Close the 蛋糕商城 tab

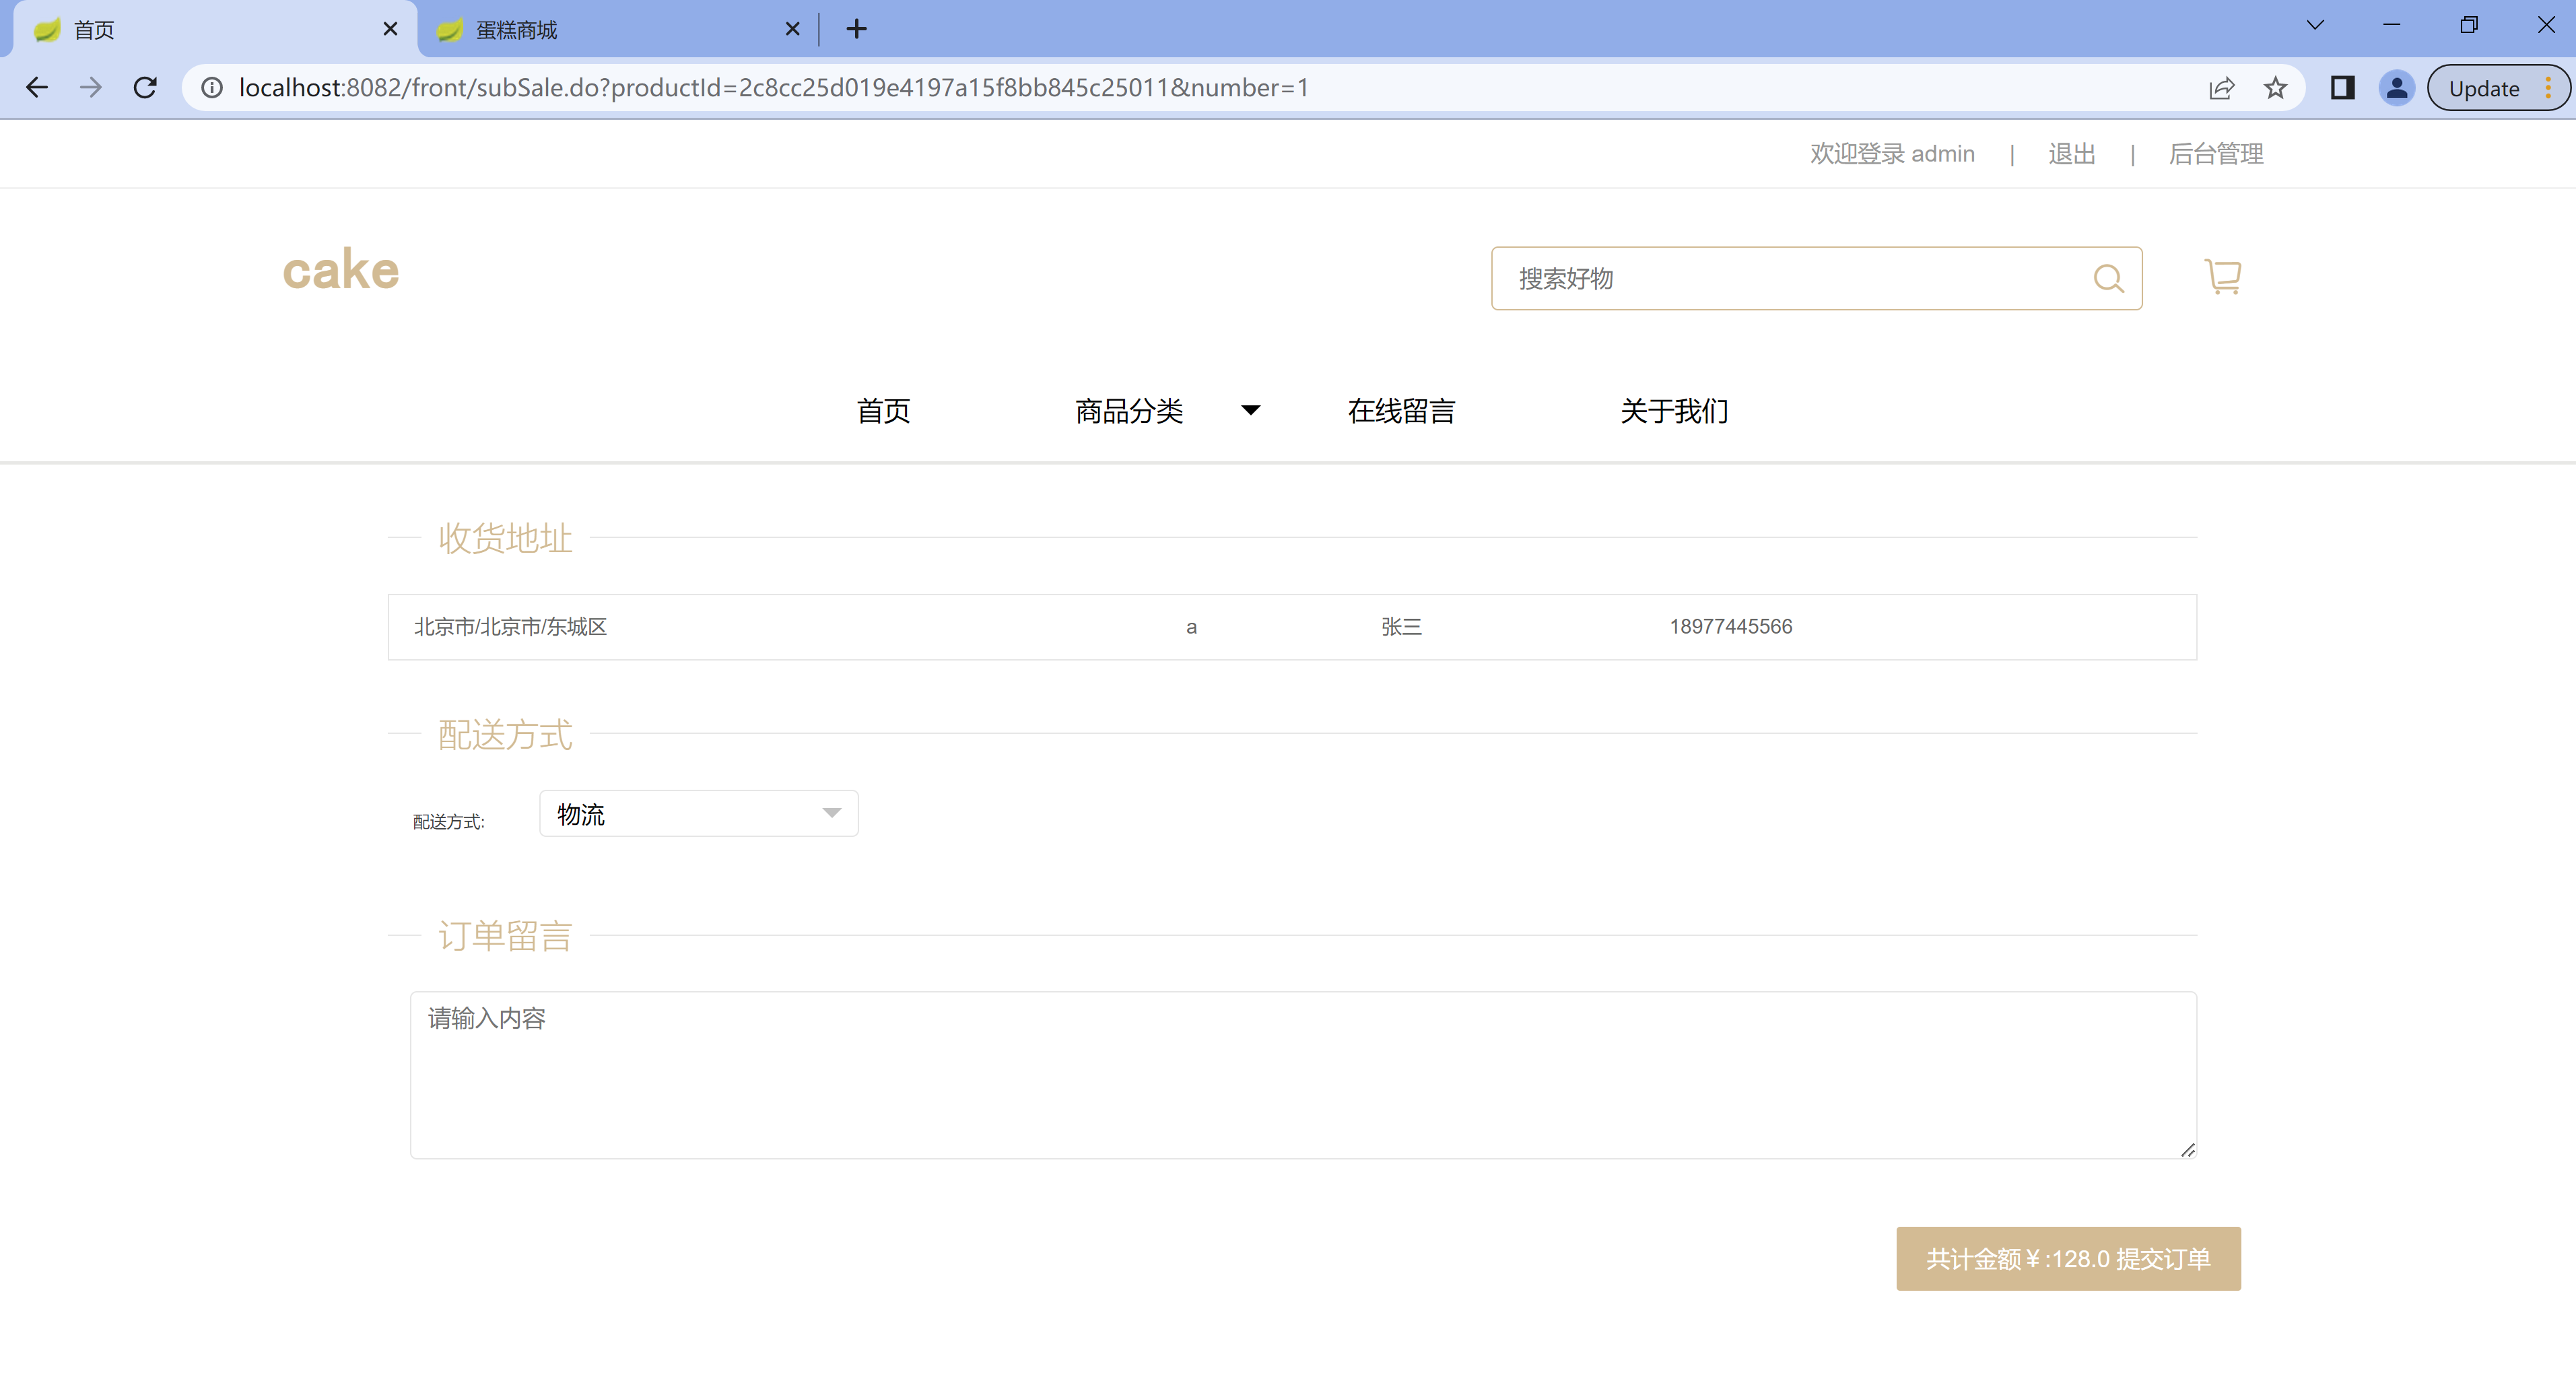tap(792, 29)
